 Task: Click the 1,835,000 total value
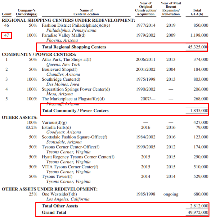coord(199,111)
